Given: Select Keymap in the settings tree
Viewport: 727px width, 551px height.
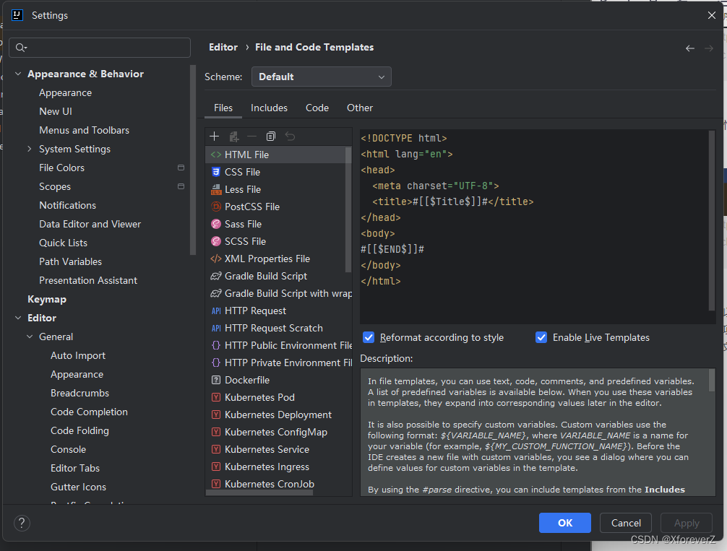Looking at the screenshot, I should (47, 300).
